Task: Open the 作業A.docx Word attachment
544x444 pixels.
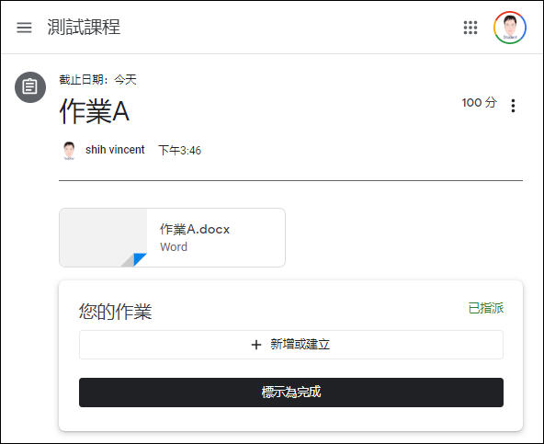Action: click(x=172, y=238)
